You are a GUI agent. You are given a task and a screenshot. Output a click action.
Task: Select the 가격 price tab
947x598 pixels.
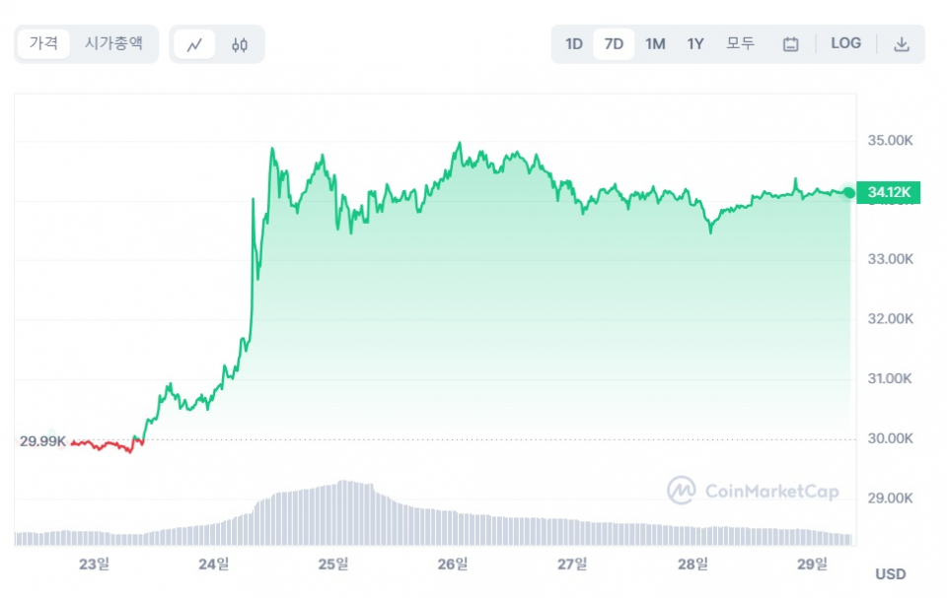43,43
